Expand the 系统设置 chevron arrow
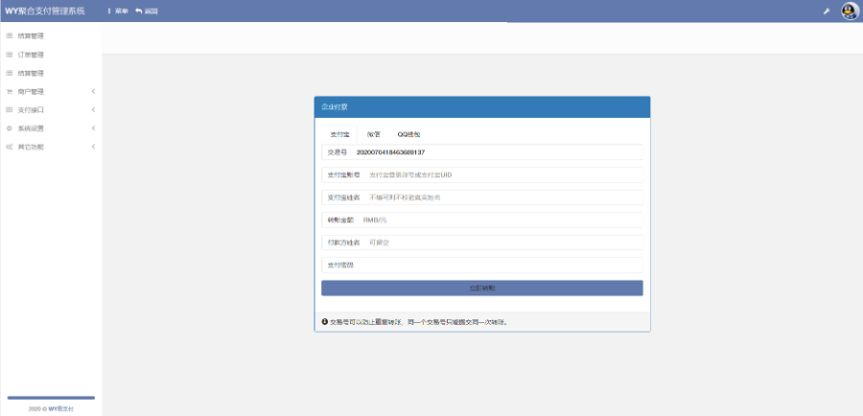 (x=93, y=128)
